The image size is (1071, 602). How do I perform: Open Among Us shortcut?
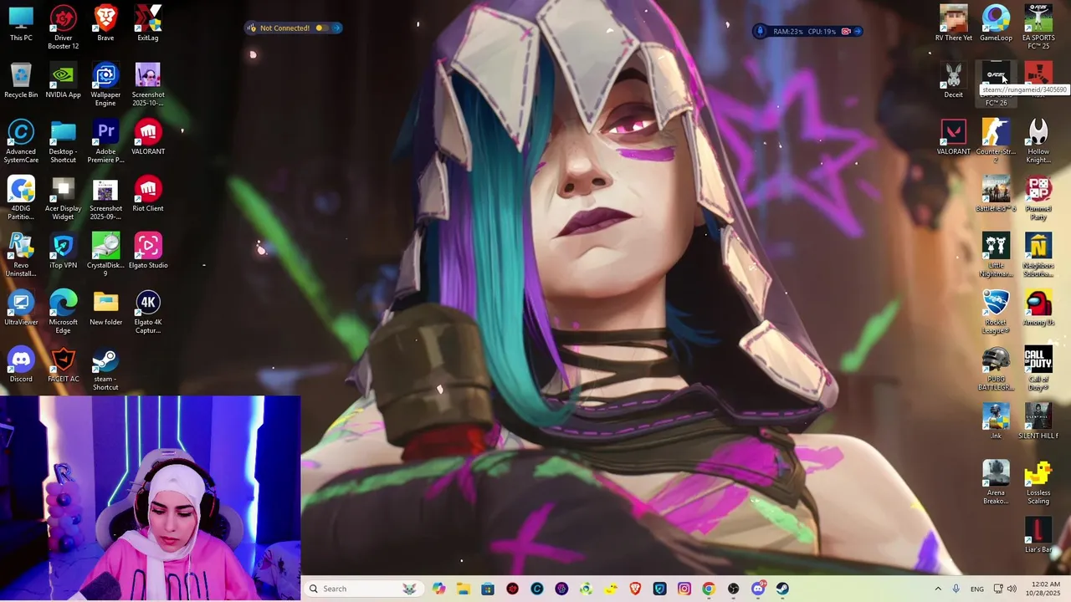[x=1038, y=308]
